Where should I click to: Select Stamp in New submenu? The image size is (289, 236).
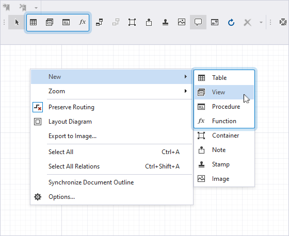tap(224, 164)
